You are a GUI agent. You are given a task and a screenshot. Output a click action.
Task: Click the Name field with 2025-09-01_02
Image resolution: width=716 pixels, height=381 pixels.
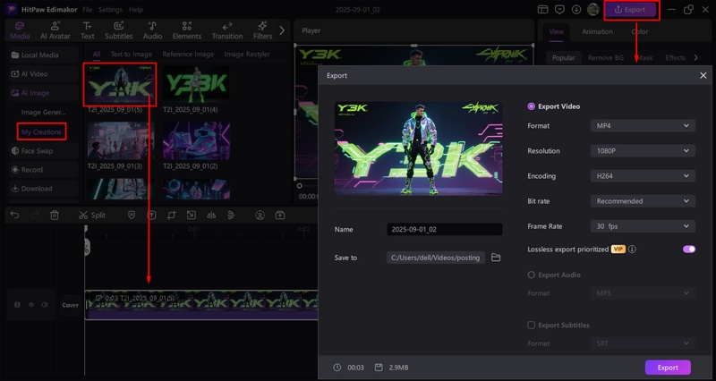coord(444,229)
